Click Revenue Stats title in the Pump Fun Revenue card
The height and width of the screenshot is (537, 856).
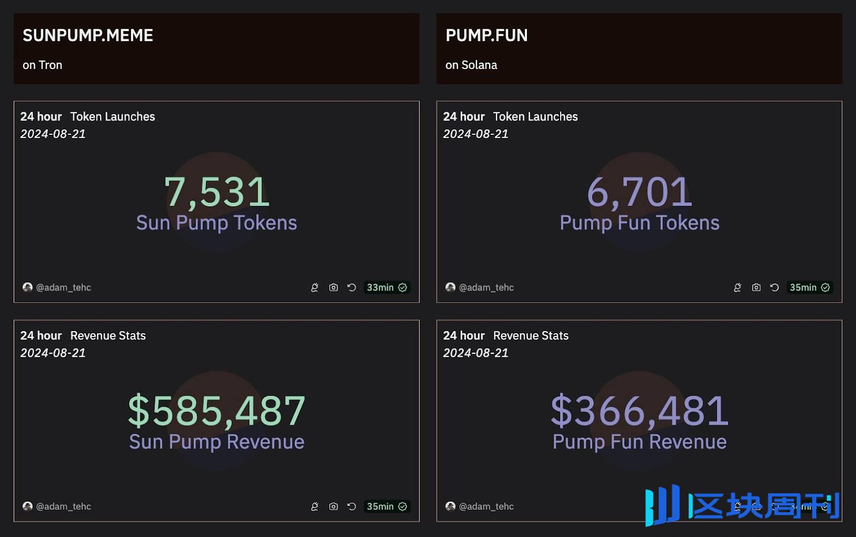click(531, 335)
